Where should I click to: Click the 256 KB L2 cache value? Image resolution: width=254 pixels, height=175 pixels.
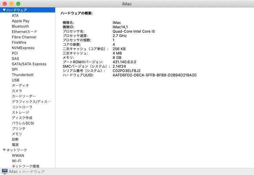click(119, 49)
